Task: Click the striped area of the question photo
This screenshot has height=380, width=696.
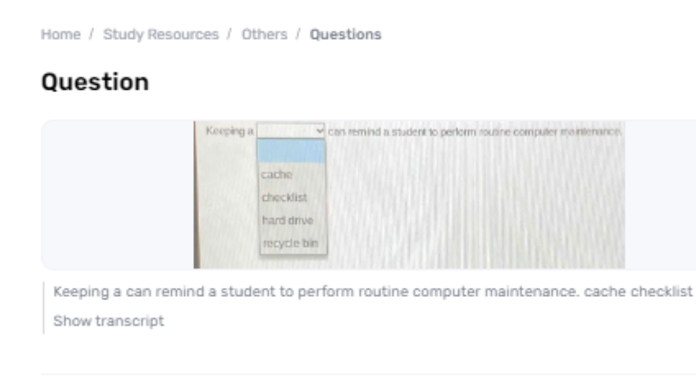Action: tap(473, 206)
